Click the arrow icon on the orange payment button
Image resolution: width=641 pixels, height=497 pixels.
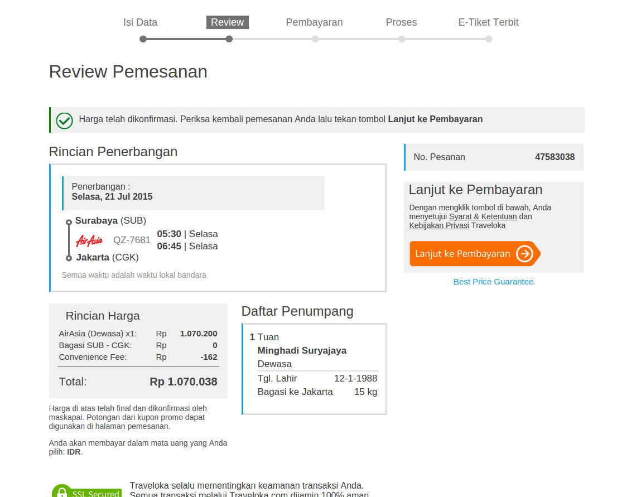tap(524, 254)
